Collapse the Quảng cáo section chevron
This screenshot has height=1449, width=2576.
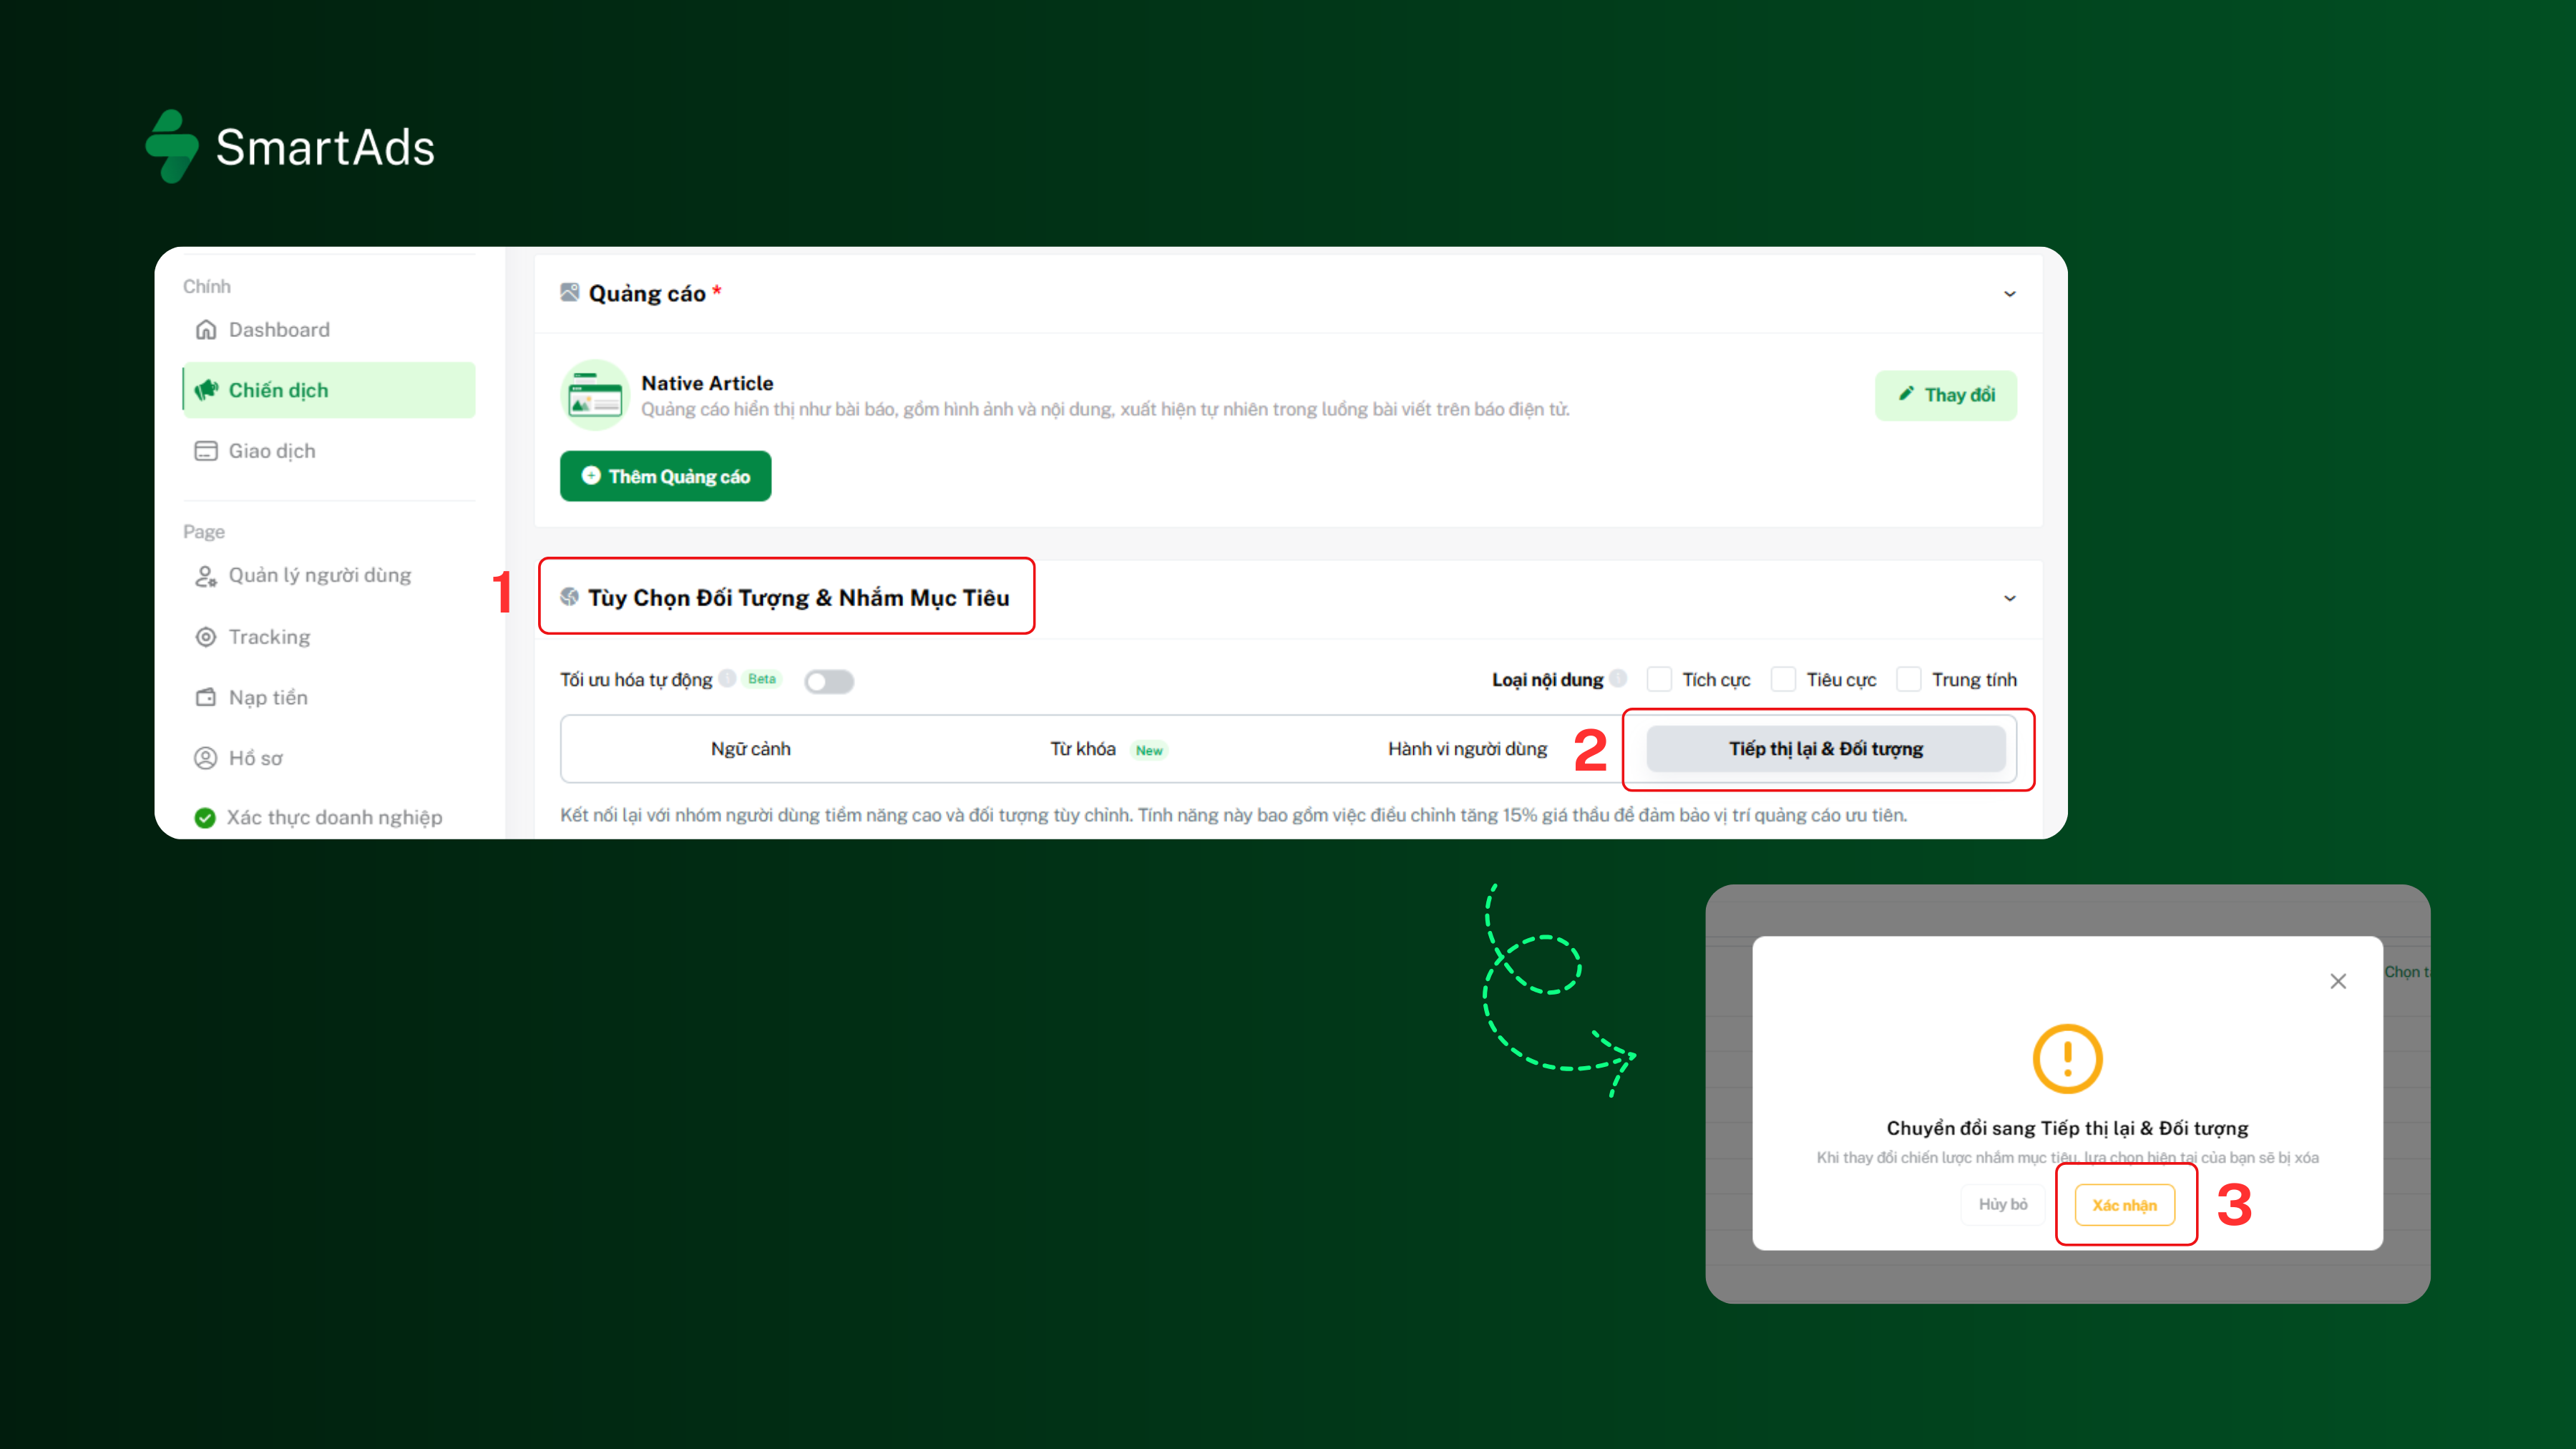pos(2010,294)
